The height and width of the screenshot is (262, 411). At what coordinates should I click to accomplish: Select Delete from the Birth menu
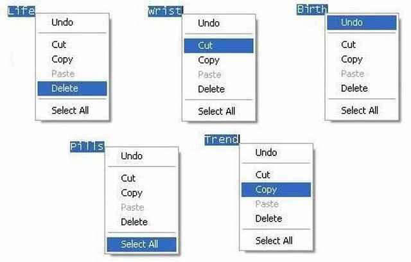[354, 88]
